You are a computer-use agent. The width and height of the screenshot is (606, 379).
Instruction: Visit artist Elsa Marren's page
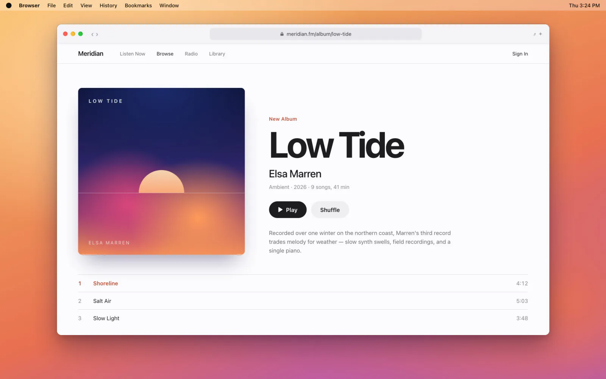pos(295,174)
